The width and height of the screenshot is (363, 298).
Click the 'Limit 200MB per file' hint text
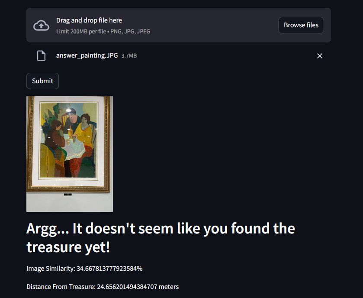[x=81, y=31]
